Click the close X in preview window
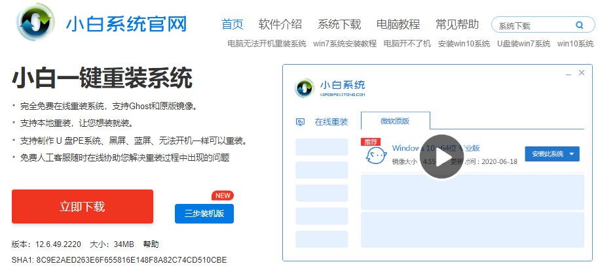Screen dimensions: 598x266 [581, 74]
